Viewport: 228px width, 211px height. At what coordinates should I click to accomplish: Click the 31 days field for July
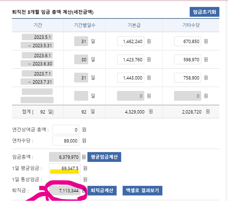(81, 78)
